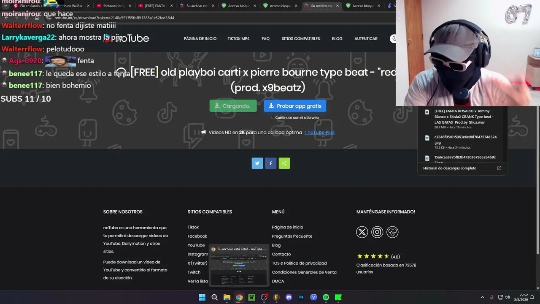
Task: Click 'Probar app gratis' button
Action: pyautogui.click(x=295, y=106)
